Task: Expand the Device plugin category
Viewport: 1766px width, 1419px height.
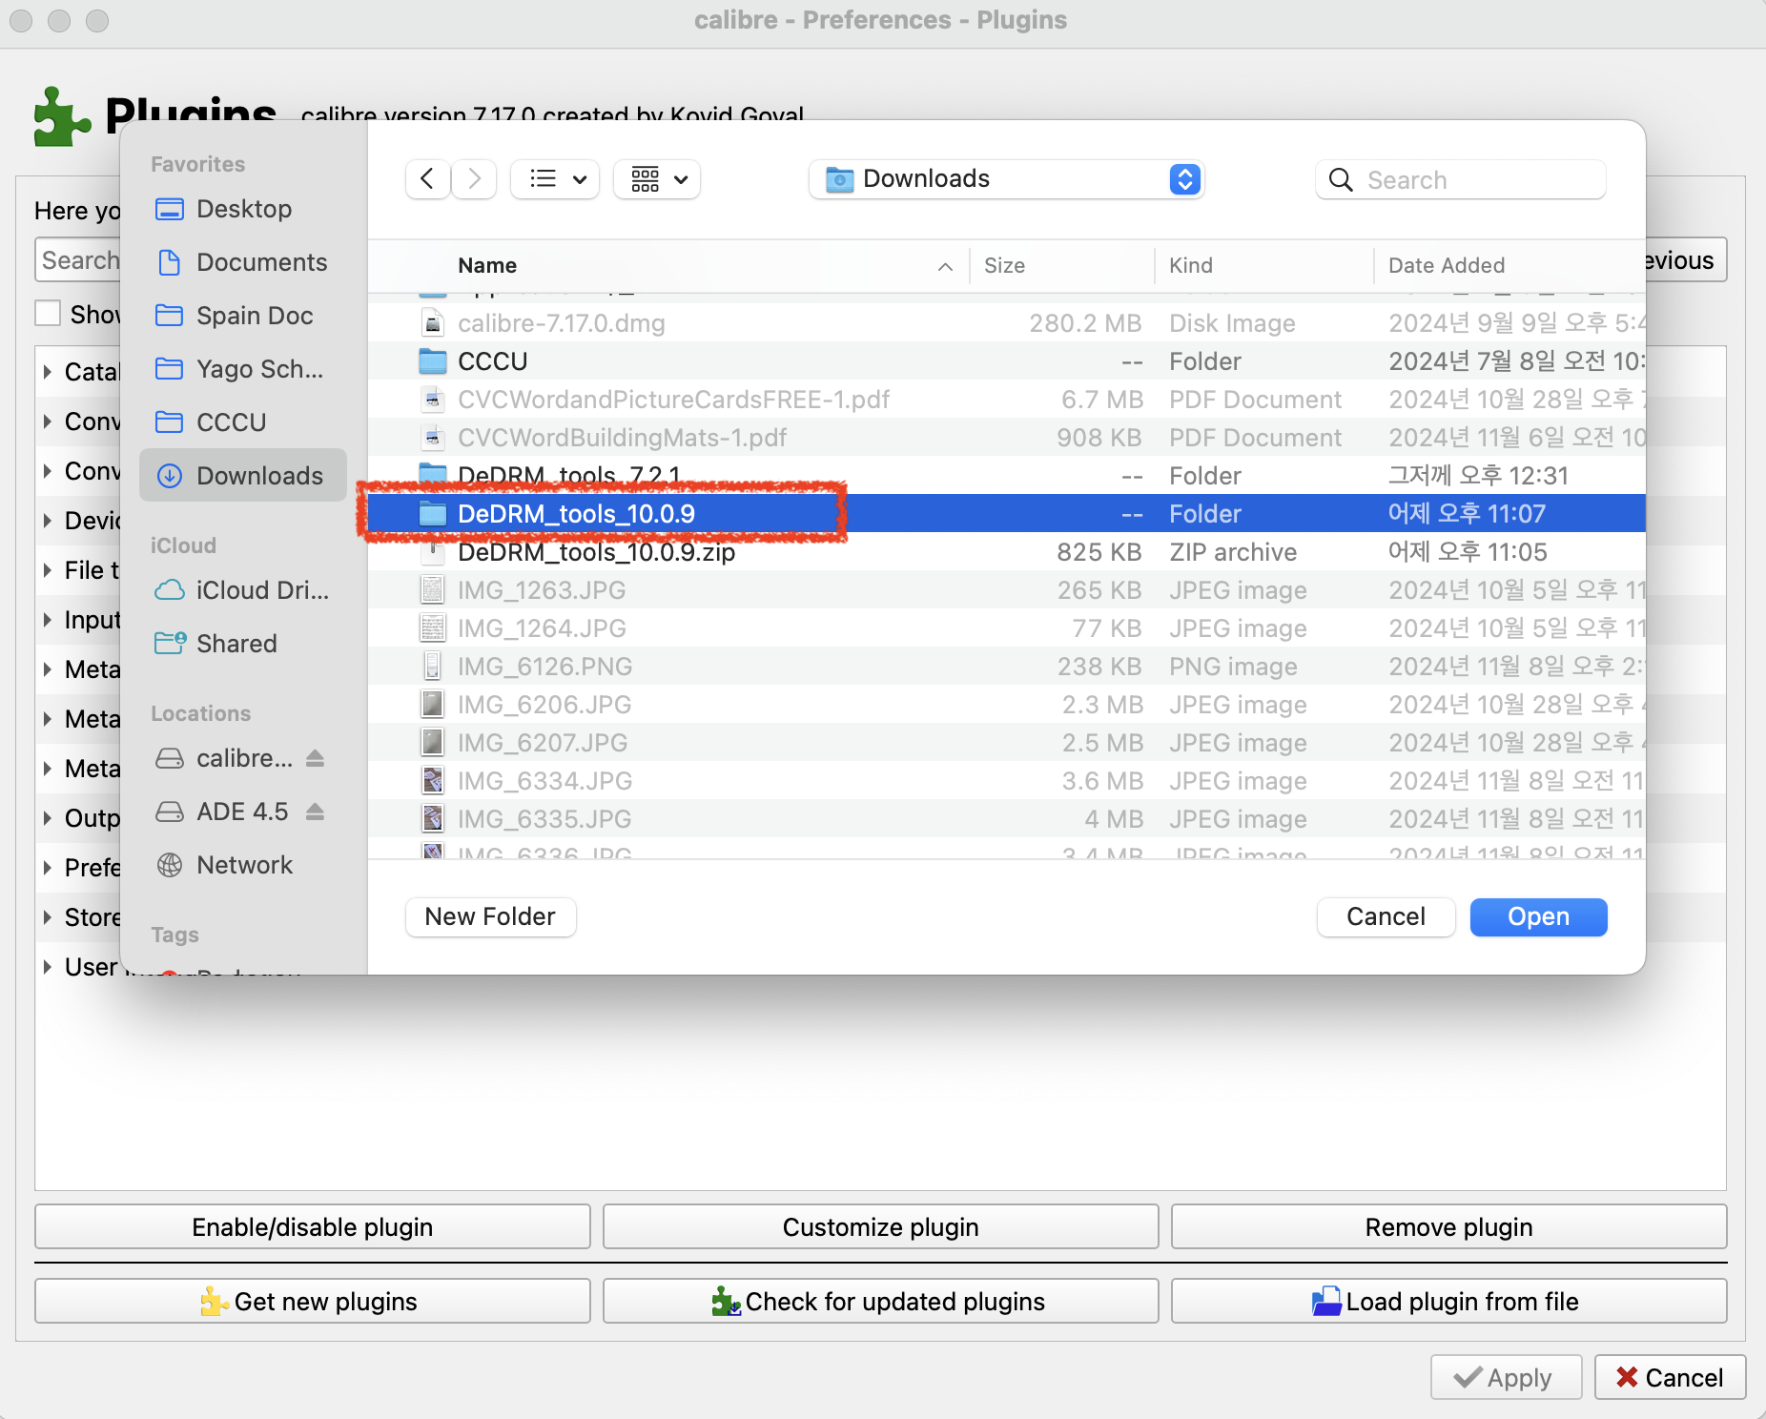Action: click(x=47, y=521)
